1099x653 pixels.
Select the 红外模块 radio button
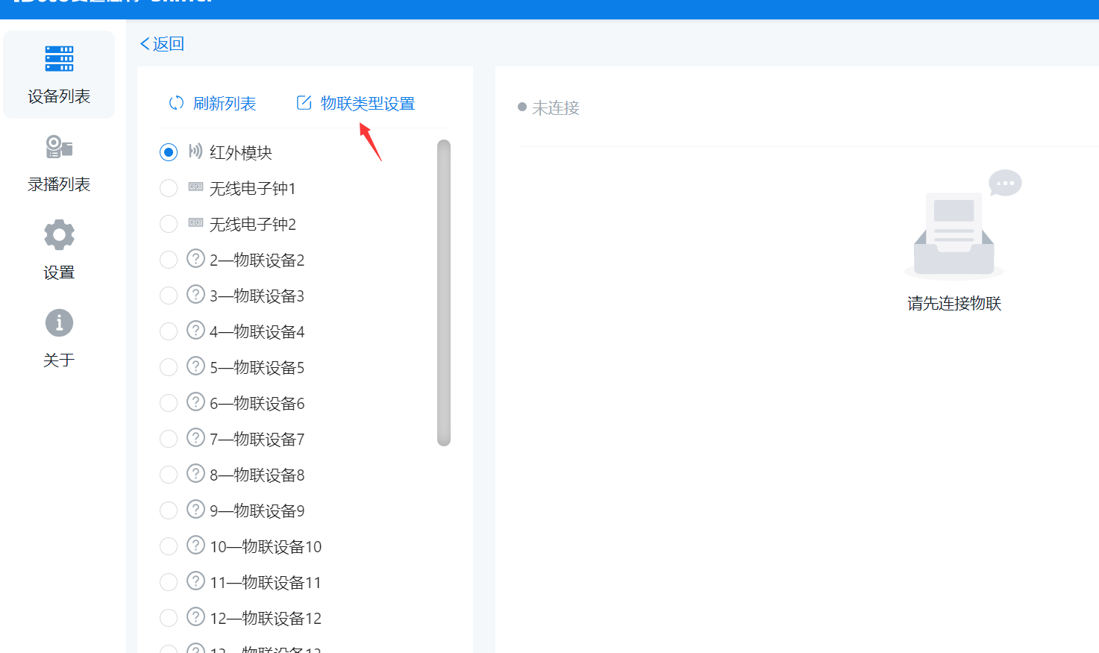click(x=169, y=152)
